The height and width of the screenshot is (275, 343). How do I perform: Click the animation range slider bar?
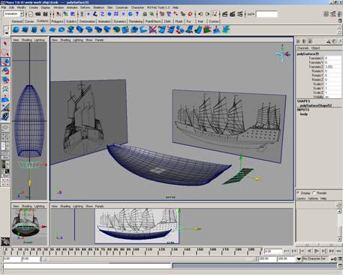point(149,259)
